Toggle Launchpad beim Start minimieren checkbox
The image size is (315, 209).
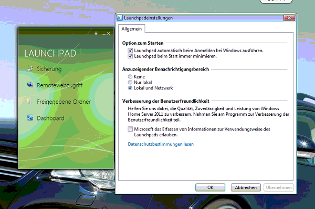[x=130, y=56]
